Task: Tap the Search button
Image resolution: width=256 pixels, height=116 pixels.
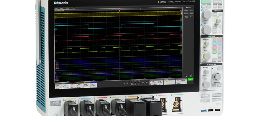Action: (x=191, y=14)
